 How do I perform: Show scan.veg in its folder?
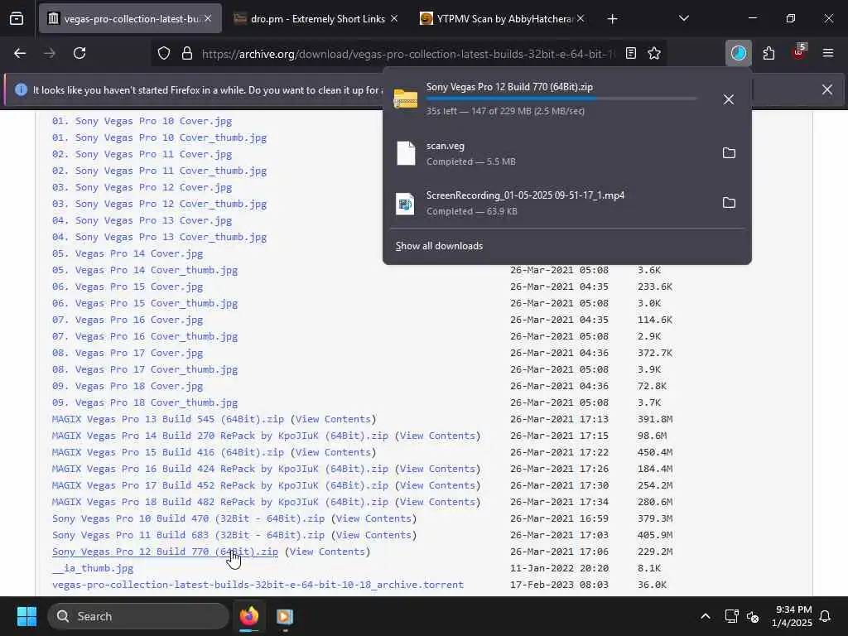[729, 153]
